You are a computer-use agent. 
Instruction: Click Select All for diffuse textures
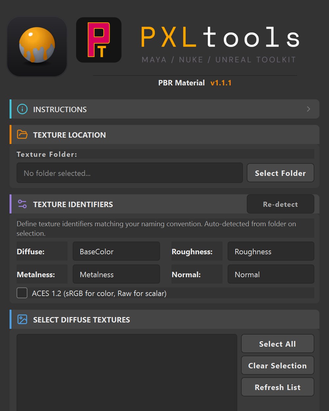[x=277, y=344]
